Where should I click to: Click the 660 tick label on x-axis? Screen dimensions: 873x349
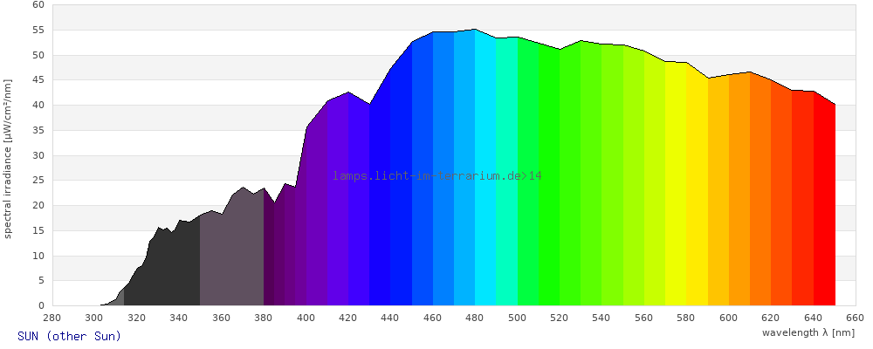tap(855, 318)
